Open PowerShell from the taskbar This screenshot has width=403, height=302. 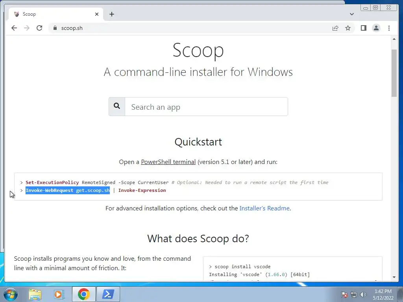(108, 294)
